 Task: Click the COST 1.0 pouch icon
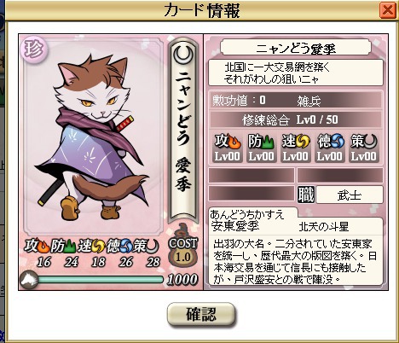click(182, 252)
